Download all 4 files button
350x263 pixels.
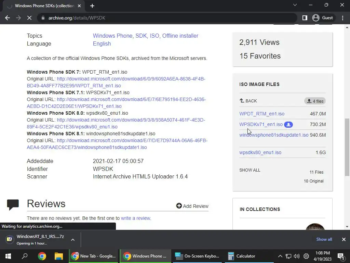315,101
